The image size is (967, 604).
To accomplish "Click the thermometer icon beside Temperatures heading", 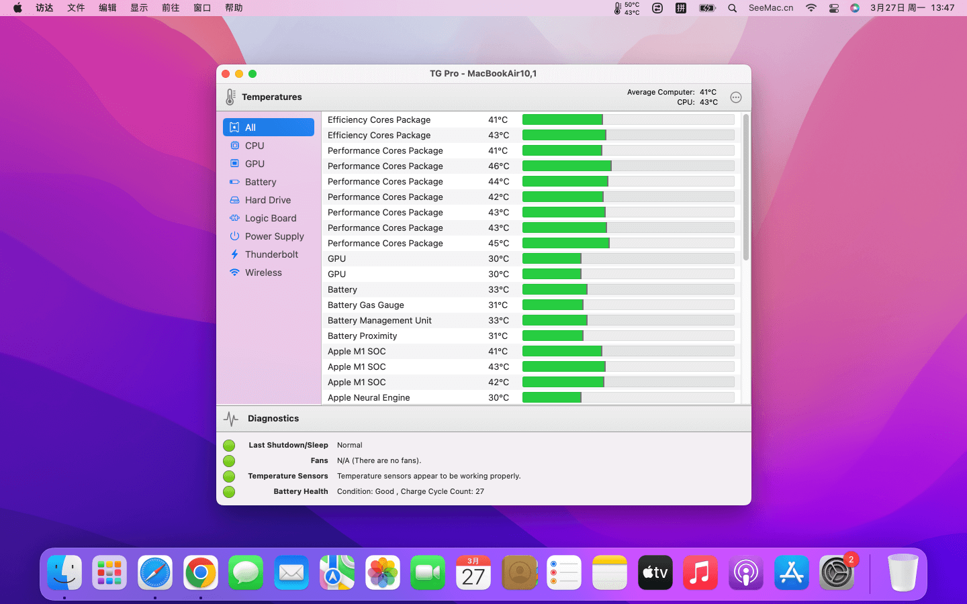I will (230, 97).
